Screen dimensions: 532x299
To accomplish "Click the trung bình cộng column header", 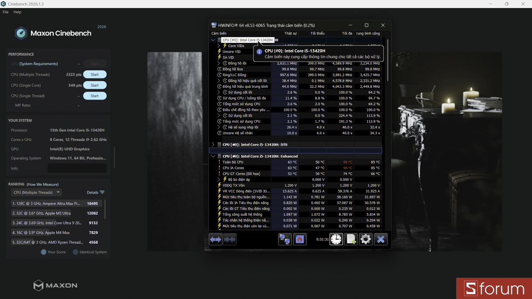I will [368, 33].
